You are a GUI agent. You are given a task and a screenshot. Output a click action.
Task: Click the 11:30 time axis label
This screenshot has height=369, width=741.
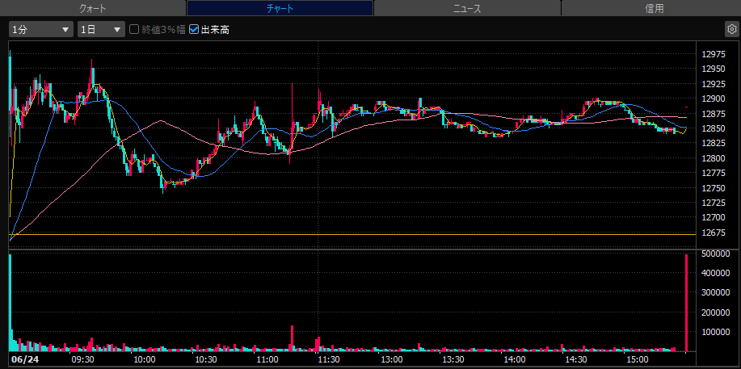[x=329, y=359]
